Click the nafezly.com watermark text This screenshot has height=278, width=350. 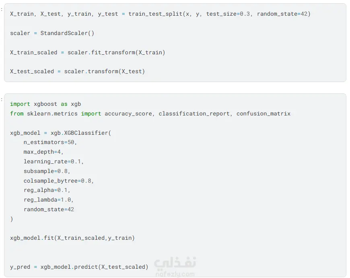tap(175, 274)
